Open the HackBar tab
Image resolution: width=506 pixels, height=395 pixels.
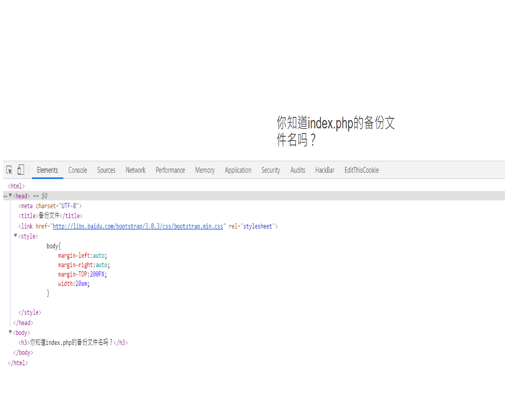click(x=325, y=170)
